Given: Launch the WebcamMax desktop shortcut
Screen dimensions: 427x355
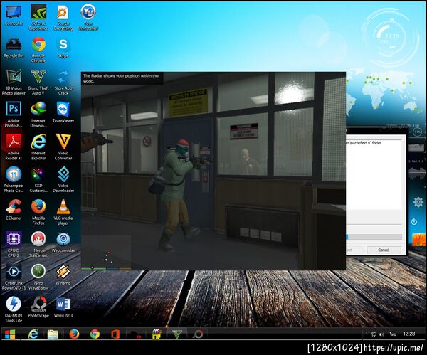Looking at the screenshot, I should tap(63, 242).
